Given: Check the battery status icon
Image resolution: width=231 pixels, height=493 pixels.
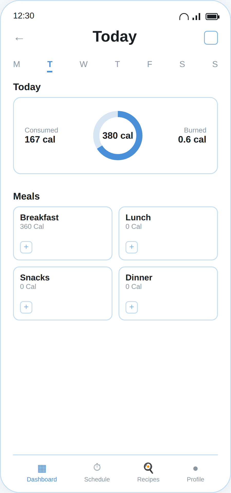Looking at the screenshot, I should 213,17.
